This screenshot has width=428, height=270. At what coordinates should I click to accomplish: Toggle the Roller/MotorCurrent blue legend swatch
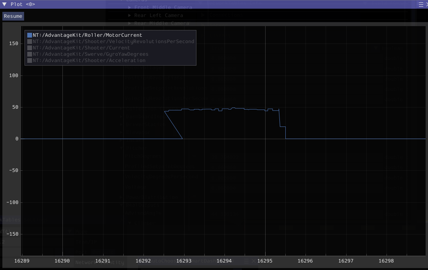(x=30, y=35)
